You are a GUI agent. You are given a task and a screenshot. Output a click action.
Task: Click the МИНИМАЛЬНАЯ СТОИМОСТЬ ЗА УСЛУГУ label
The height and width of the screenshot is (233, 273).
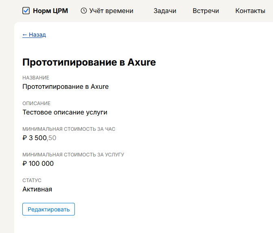tap(73, 155)
